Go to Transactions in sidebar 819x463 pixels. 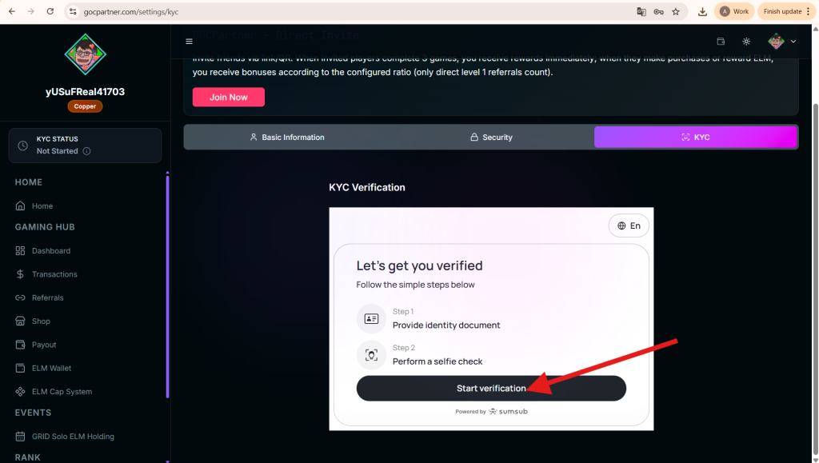pos(54,274)
